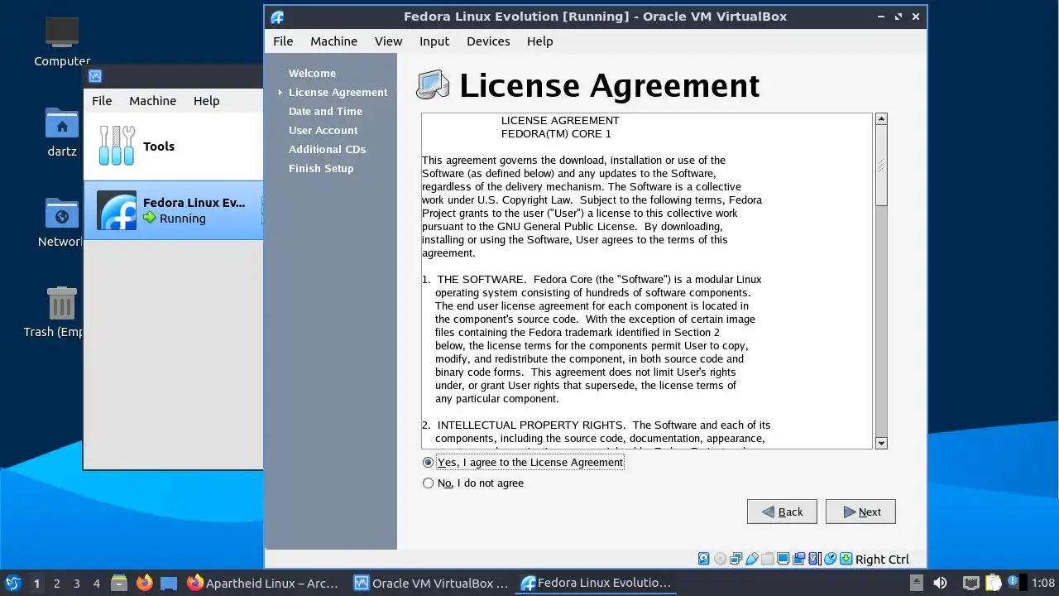Click the volume speaker tray icon
The height and width of the screenshot is (596, 1059).
[x=940, y=584]
